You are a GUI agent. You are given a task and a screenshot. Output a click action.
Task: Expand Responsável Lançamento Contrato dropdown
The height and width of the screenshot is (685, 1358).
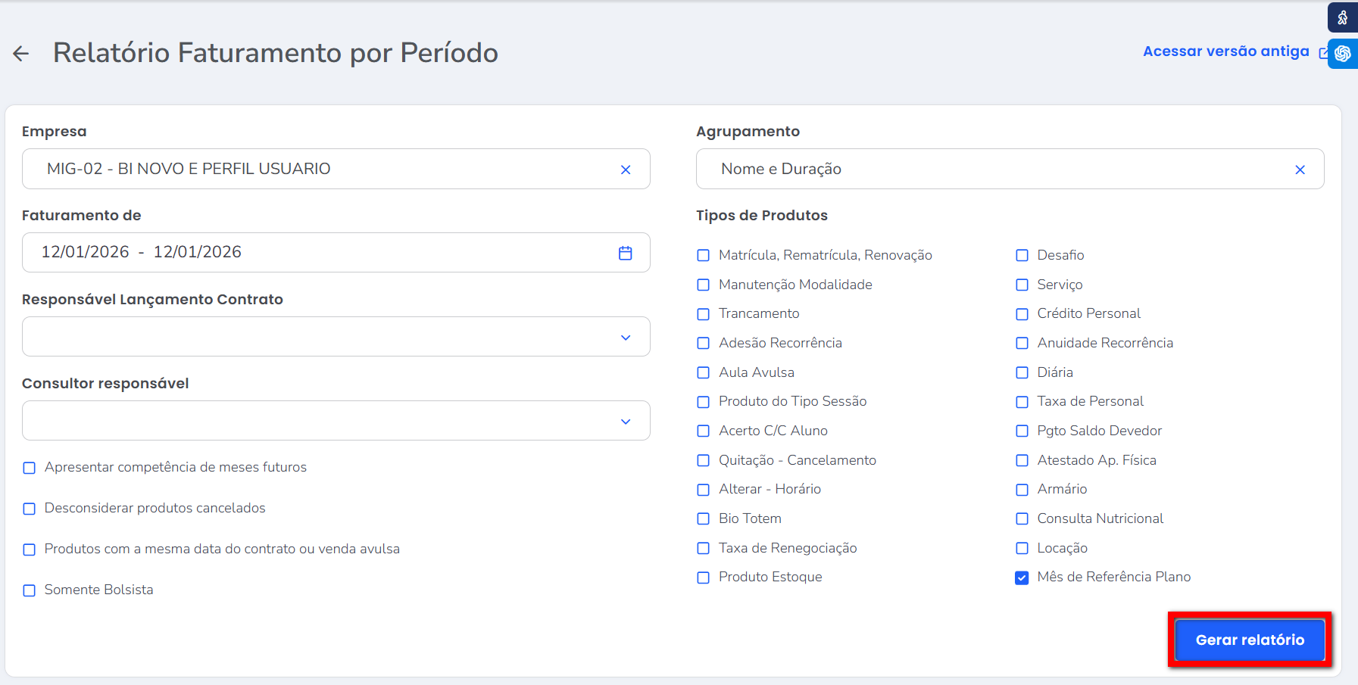[625, 337]
